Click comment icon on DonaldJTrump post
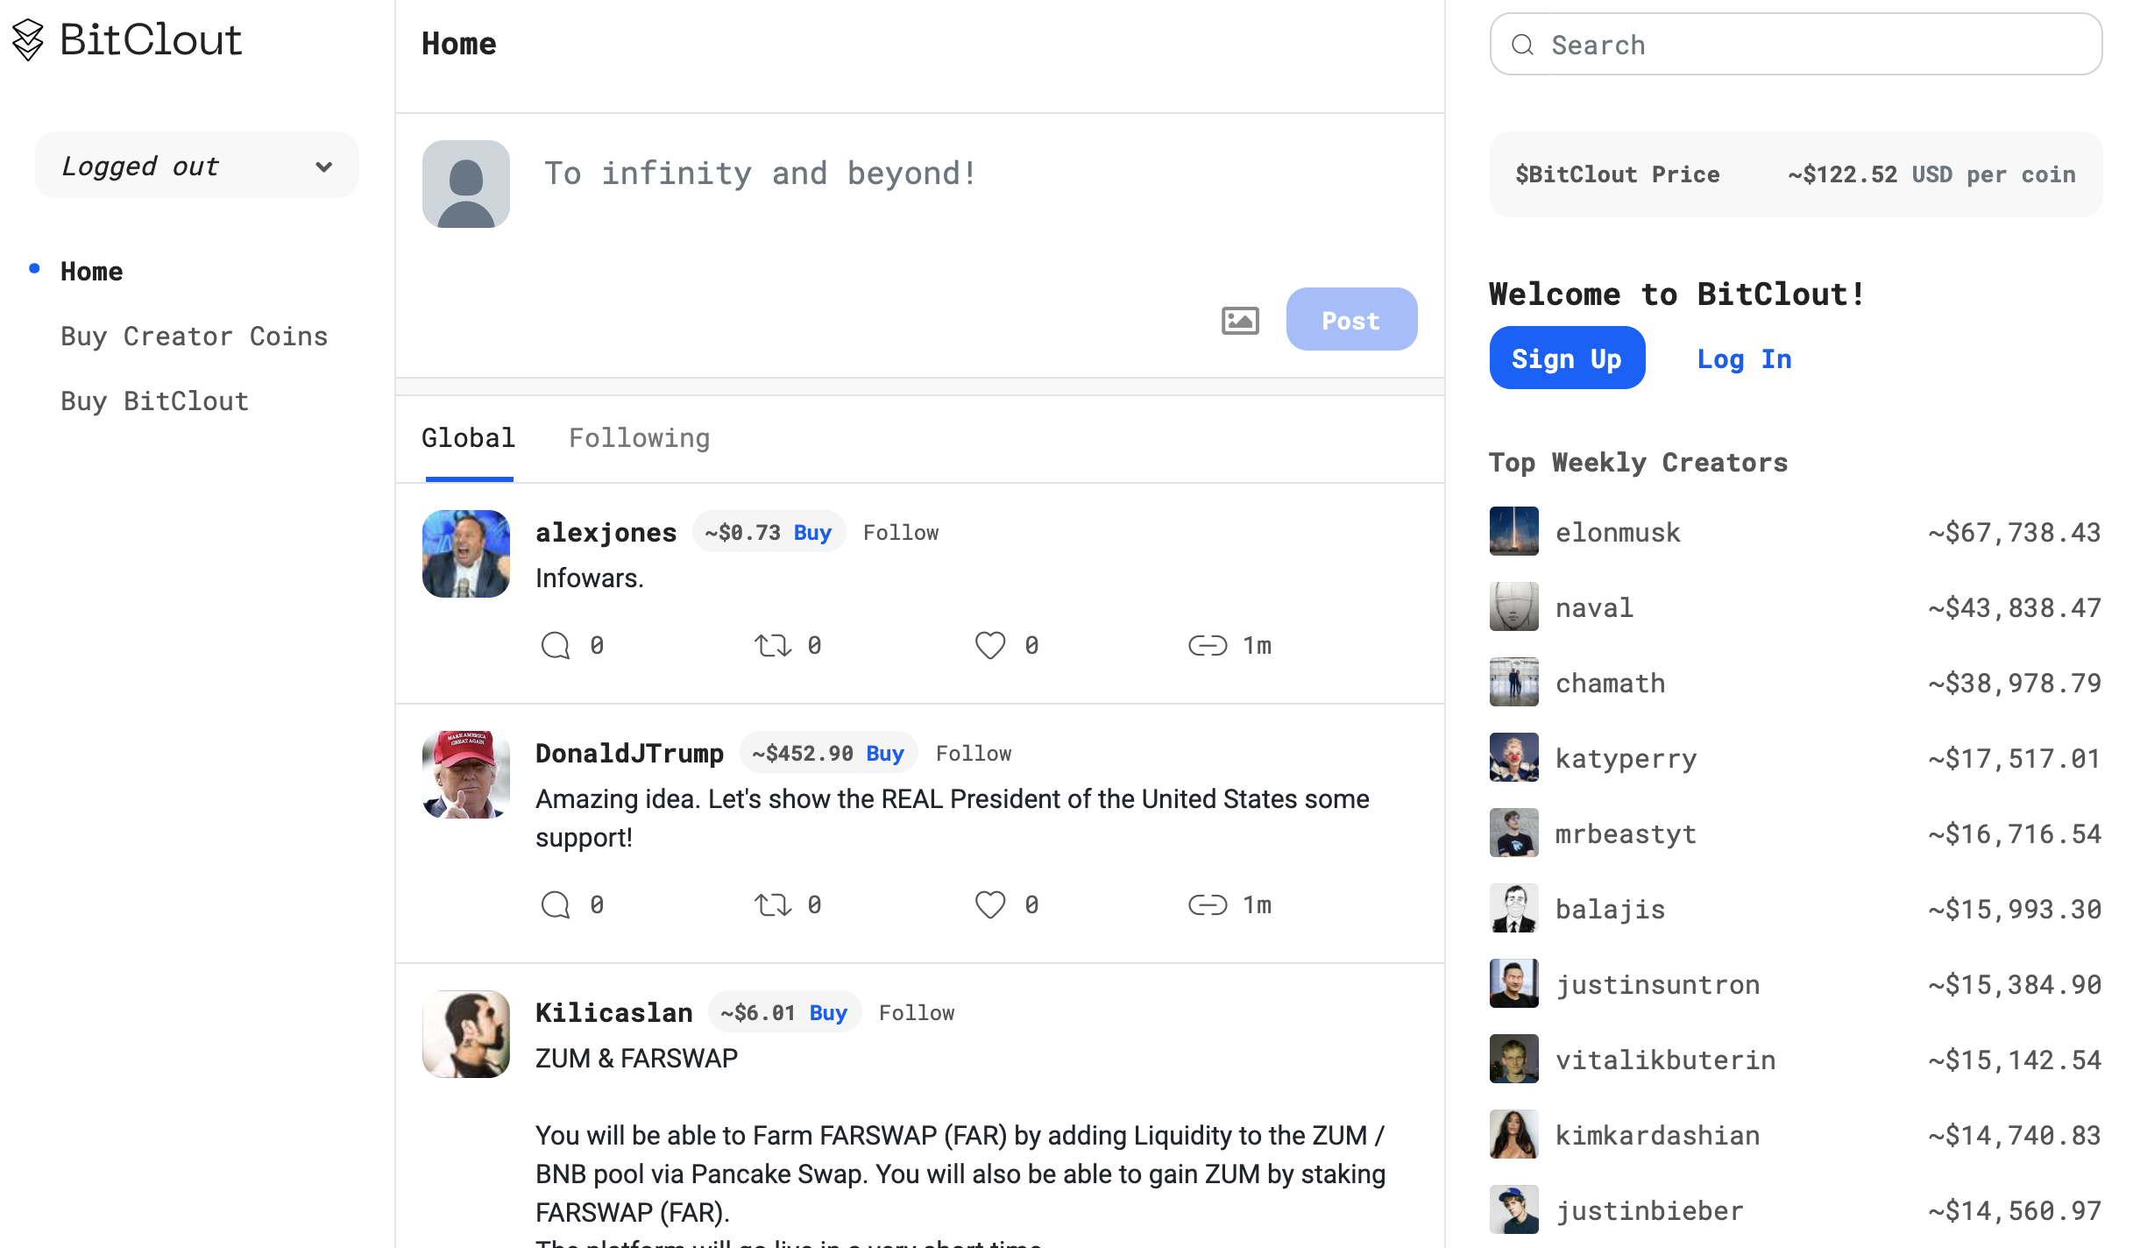2133x1248 pixels. (556, 904)
